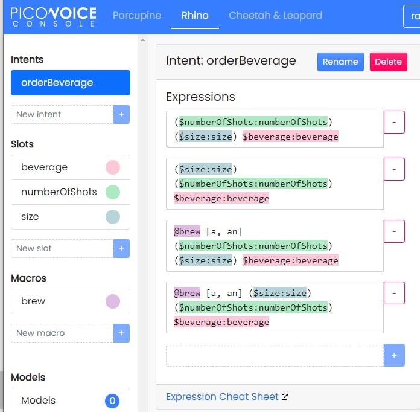Remove the first expression with its minus button

pos(394,122)
